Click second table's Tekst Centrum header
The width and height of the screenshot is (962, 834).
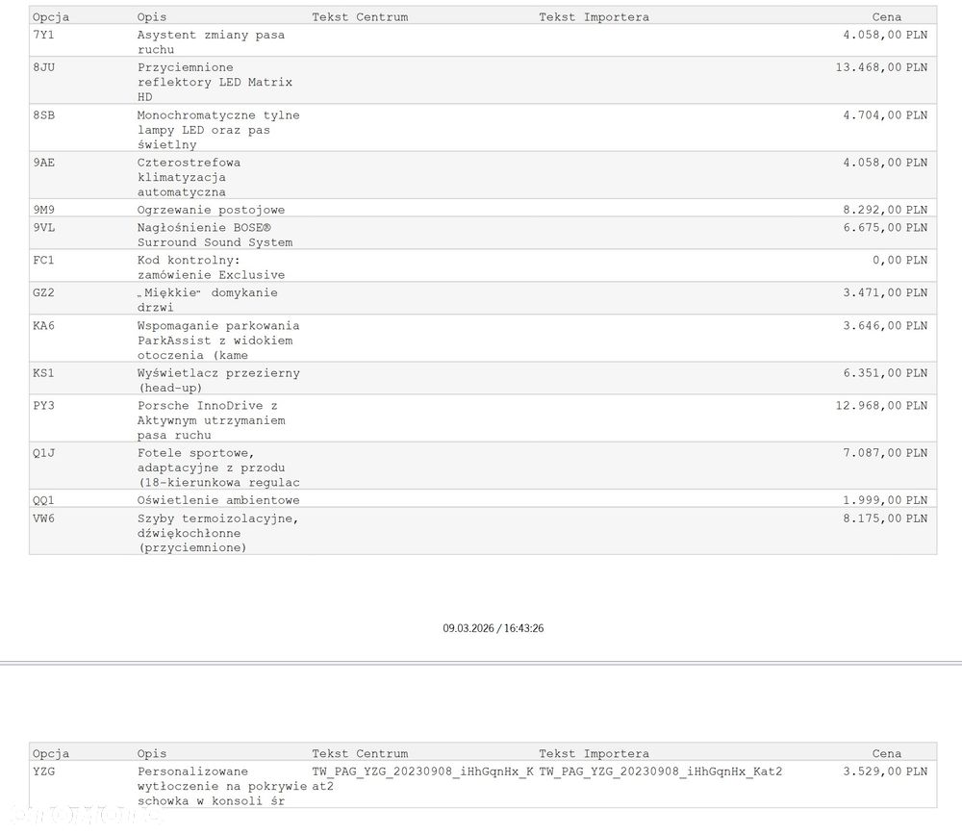[x=360, y=753]
